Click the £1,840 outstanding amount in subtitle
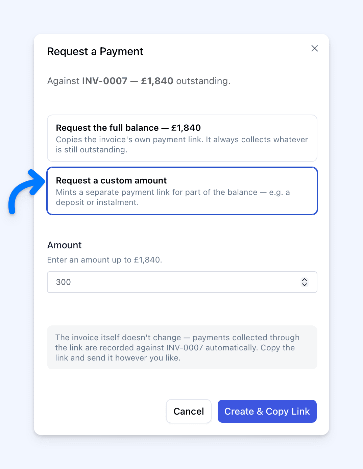363x469 pixels. point(157,81)
